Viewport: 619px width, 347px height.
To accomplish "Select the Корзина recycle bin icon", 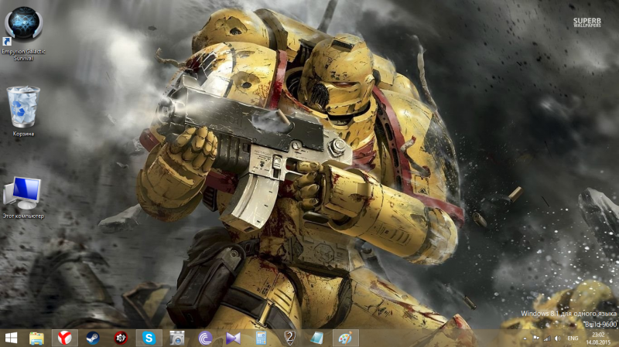I will click(23, 111).
